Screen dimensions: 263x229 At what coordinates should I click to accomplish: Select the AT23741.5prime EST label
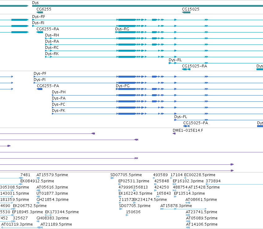tap(201, 212)
